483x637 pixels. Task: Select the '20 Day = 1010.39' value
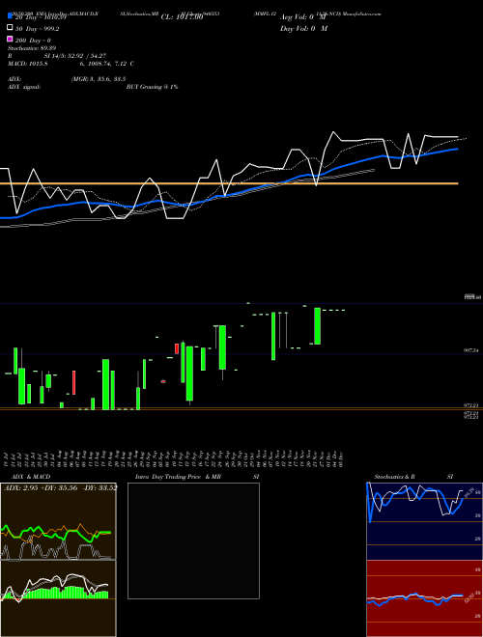pyautogui.click(x=41, y=17)
